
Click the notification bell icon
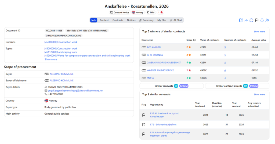[262, 20]
